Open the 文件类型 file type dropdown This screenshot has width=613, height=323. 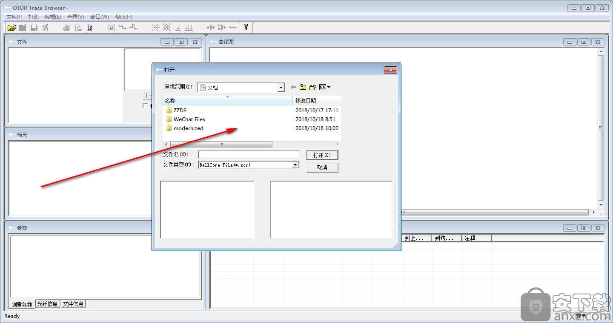295,165
